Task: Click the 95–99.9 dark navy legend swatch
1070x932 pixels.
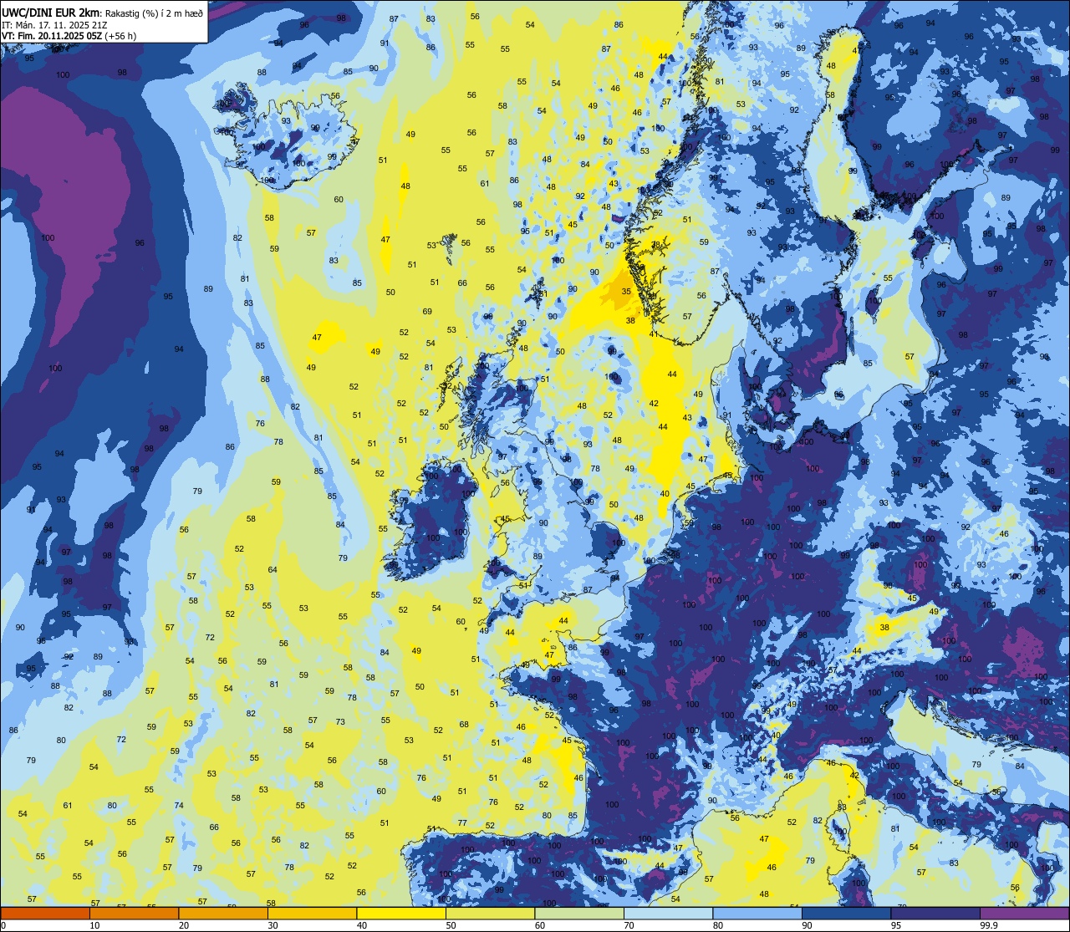Action: [x=935, y=914]
